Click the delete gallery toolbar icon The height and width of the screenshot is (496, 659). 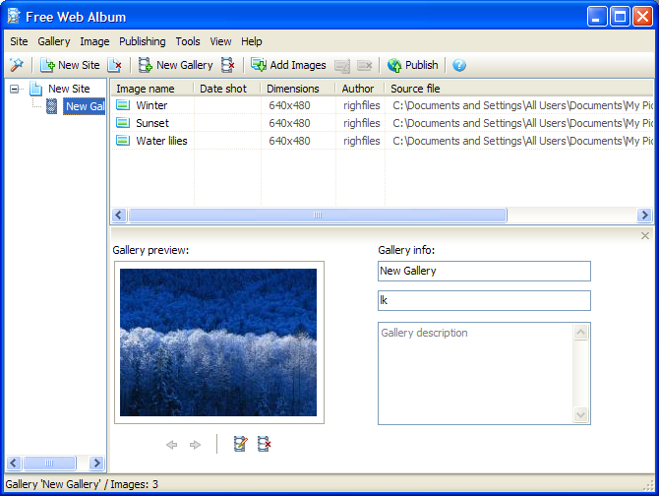point(228,65)
